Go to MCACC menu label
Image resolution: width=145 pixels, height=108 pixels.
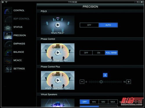coord(18,60)
